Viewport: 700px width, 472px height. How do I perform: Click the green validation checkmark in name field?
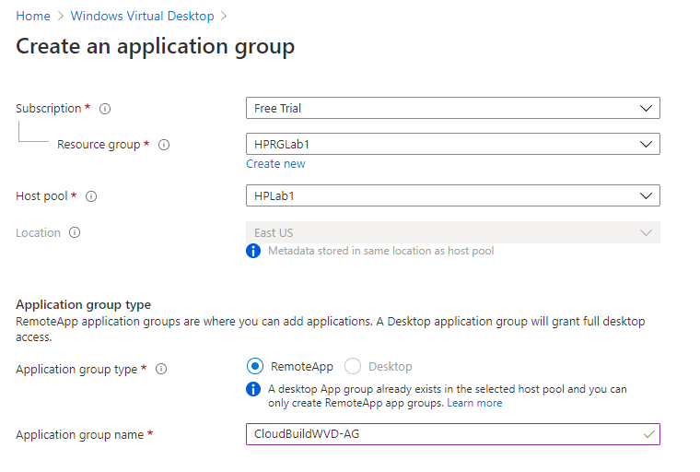(x=649, y=434)
